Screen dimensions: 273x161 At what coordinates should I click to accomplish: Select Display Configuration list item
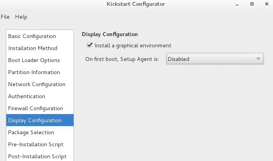coord(40,120)
